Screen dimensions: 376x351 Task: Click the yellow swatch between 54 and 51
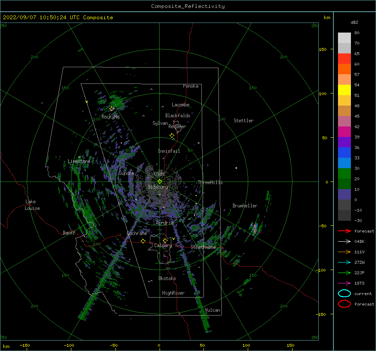pos(344,90)
